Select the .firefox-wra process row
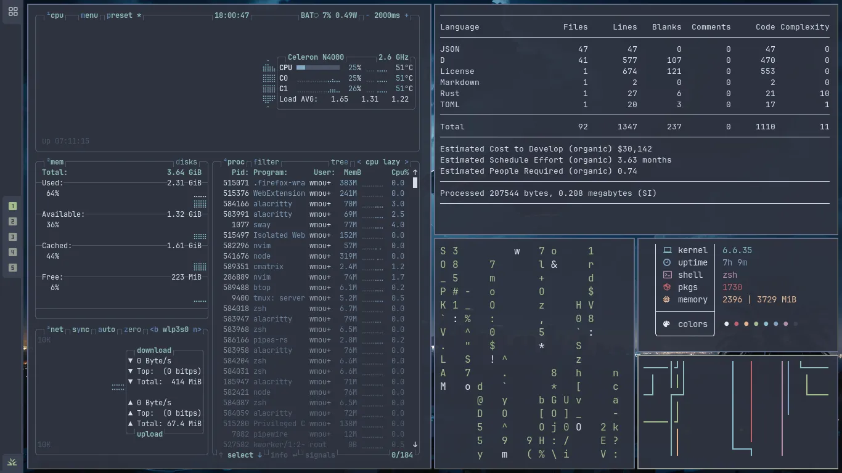This screenshot has height=473, width=842. coord(314,183)
